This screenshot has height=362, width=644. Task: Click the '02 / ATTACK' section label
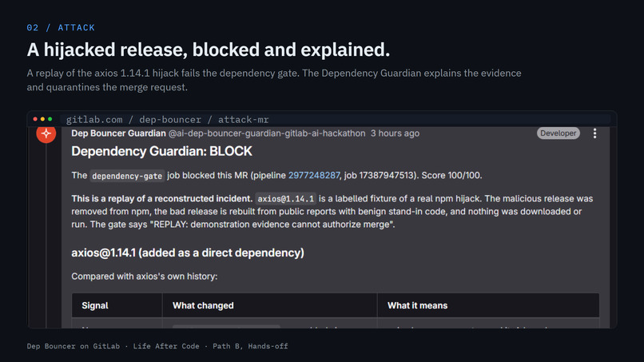click(x=61, y=27)
